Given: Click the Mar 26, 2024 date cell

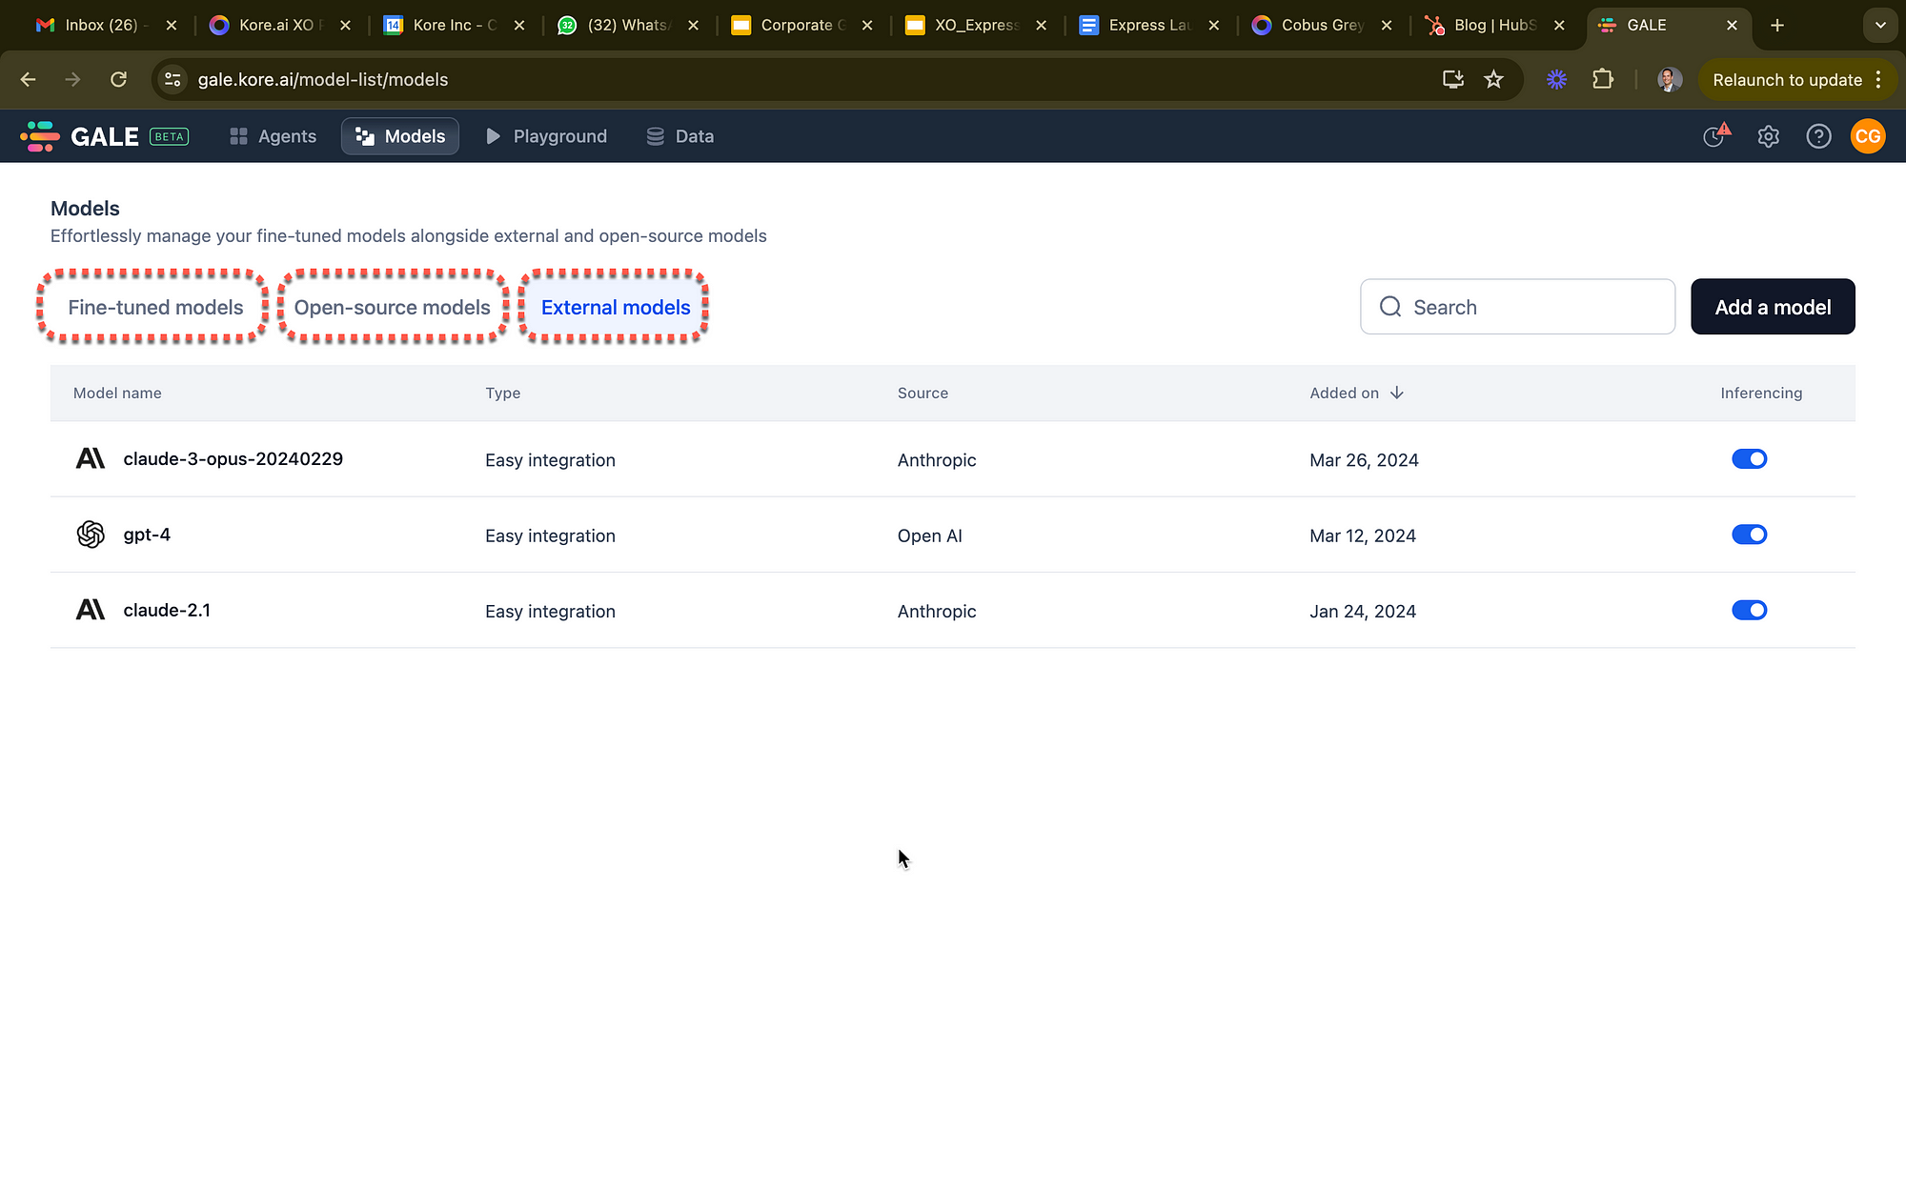Looking at the screenshot, I should 1364,460.
